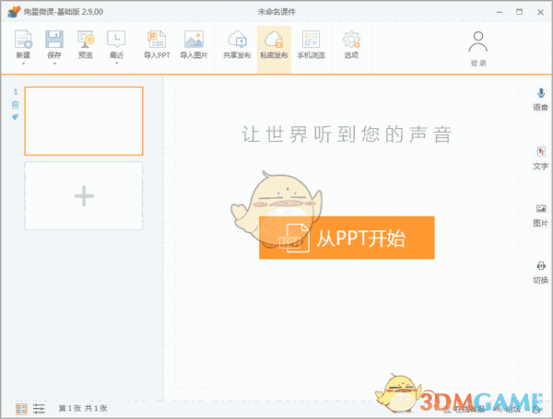The image size is (553, 419).
Task: Click the 私密发布 private publish icon
Action: [274, 39]
